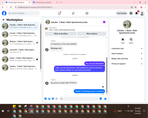
Task: Click the 'Yes, are you interested?' message
Action: [95, 63]
